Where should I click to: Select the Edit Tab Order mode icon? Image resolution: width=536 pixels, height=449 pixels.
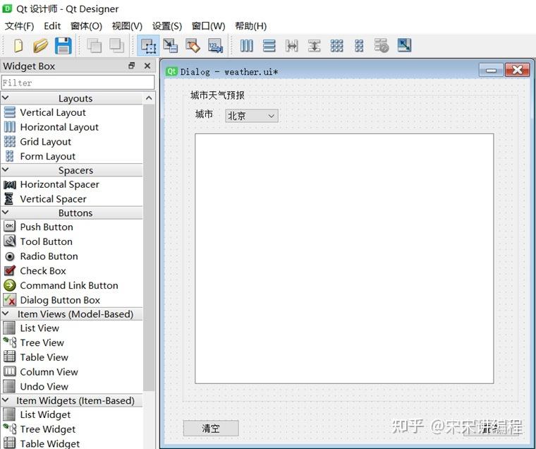click(x=215, y=45)
